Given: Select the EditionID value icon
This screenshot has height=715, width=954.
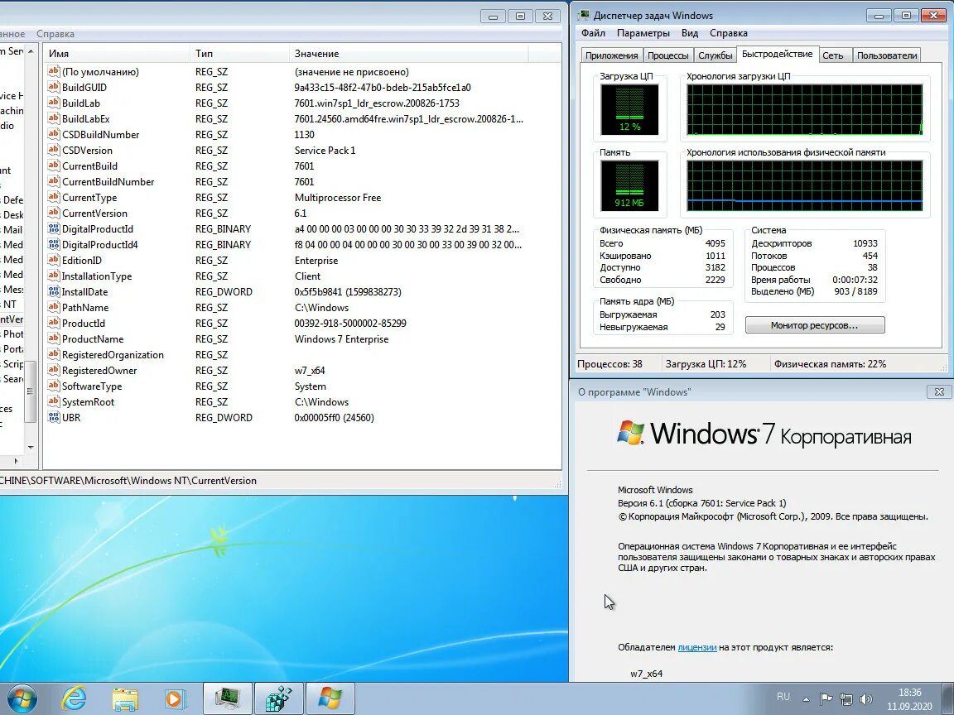Looking at the screenshot, I should tap(54, 260).
